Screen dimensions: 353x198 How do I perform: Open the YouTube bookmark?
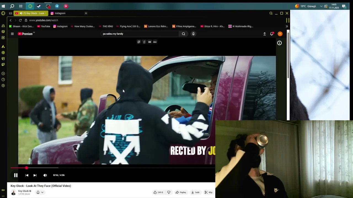click(x=44, y=26)
